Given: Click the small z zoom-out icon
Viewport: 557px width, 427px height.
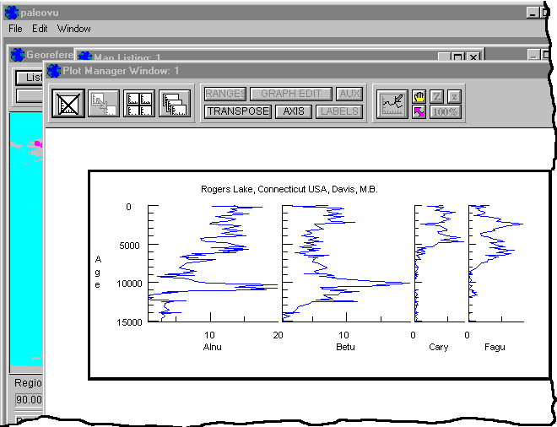Looking at the screenshot, I should click(x=454, y=96).
